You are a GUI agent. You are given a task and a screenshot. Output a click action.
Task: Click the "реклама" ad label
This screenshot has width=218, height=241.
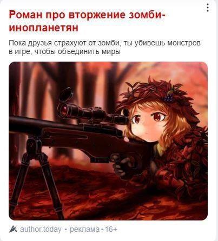84,230
